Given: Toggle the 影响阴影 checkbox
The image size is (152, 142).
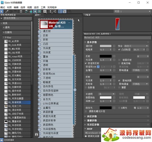Looking at the screenshot, I should [x=119, y=80].
